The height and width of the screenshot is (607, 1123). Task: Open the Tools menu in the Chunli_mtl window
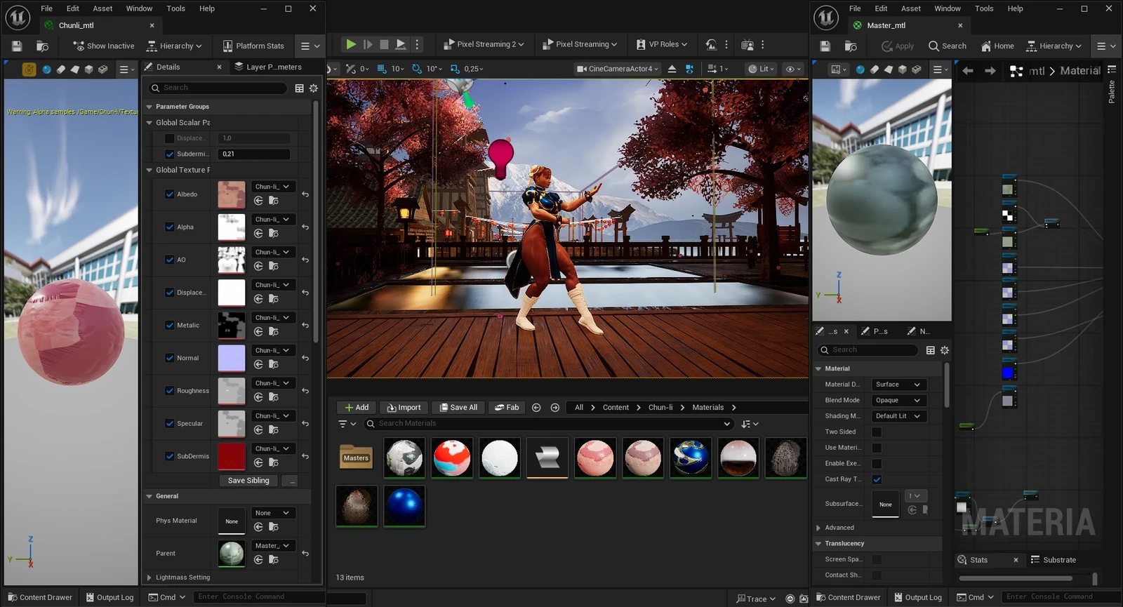pos(175,8)
